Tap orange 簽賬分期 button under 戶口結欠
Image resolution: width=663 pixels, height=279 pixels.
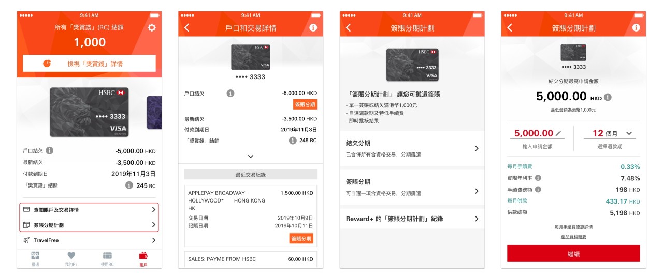(x=305, y=105)
